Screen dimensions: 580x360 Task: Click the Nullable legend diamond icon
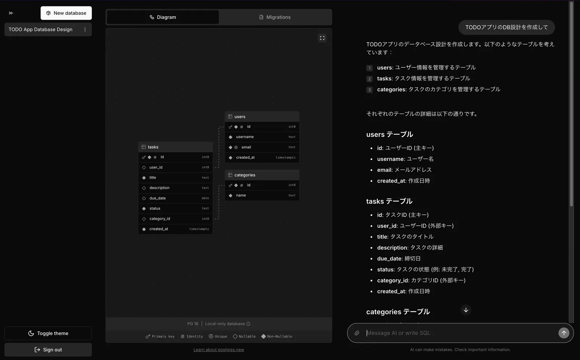(x=235, y=336)
